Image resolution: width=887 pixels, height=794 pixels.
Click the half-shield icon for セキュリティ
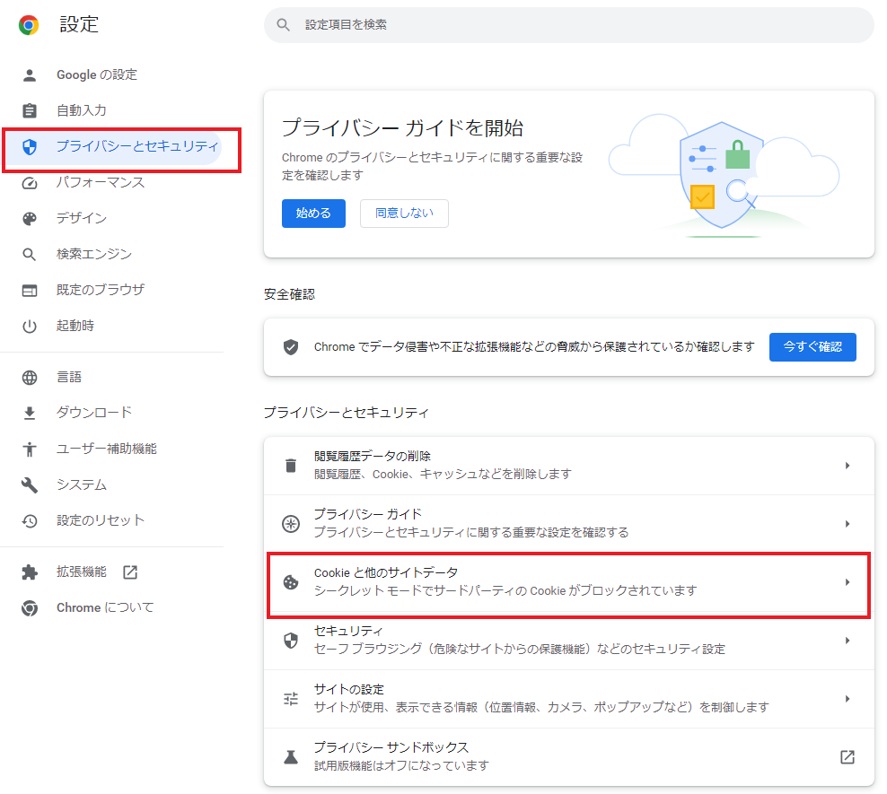tap(291, 641)
